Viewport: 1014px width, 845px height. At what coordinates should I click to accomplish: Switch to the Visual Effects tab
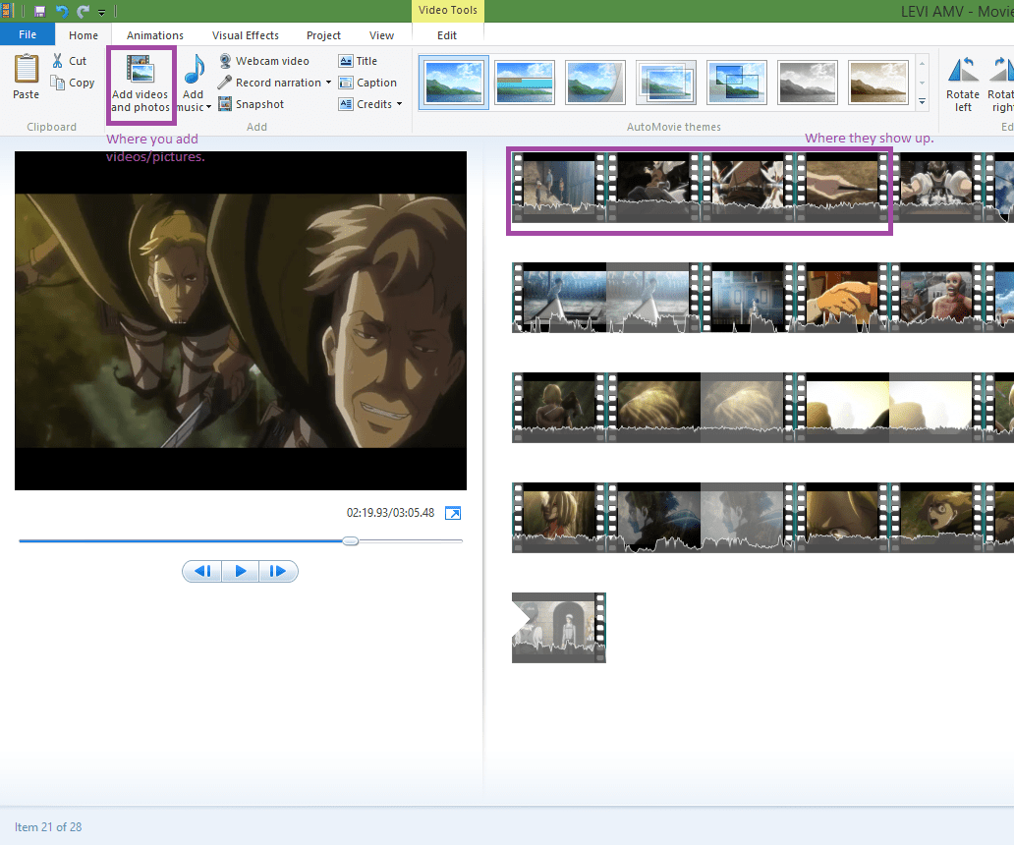pos(245,34)
